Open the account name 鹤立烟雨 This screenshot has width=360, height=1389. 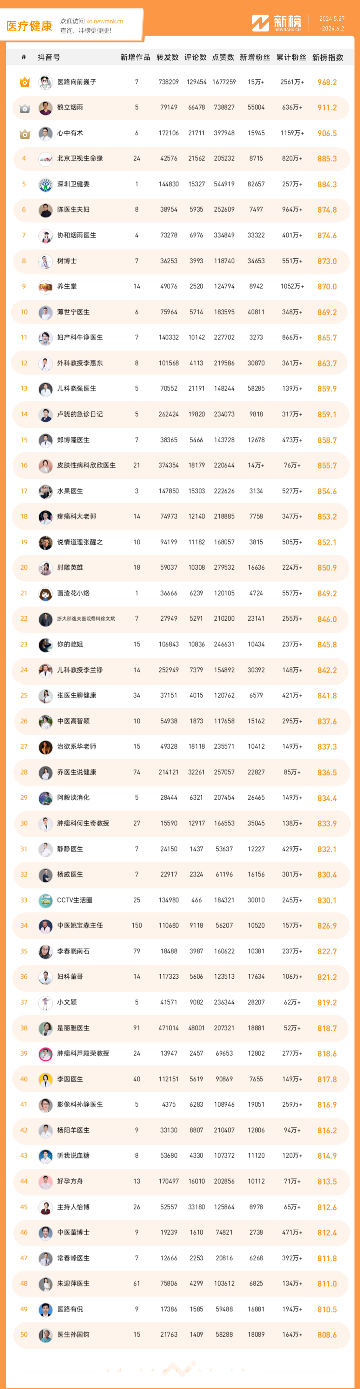pyautogui.click(x=70, y=108)
